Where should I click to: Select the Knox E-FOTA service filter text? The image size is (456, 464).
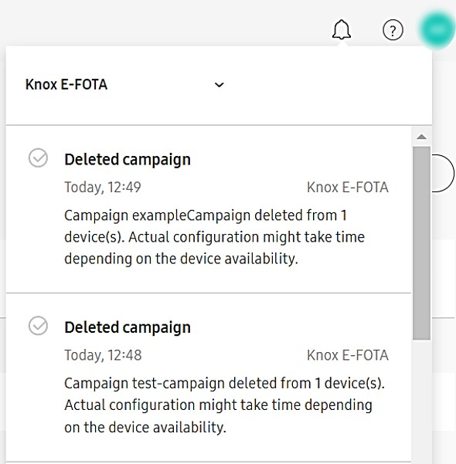(x=66, y=85)
